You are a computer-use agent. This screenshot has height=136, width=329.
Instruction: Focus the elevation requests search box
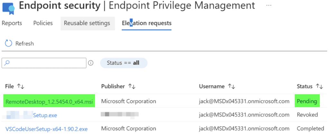coord(44,63)
